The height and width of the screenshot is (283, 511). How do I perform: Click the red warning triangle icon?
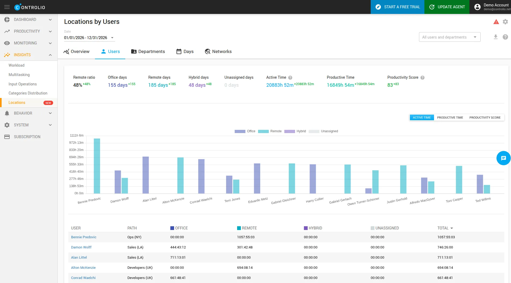[x=496, y=22]
